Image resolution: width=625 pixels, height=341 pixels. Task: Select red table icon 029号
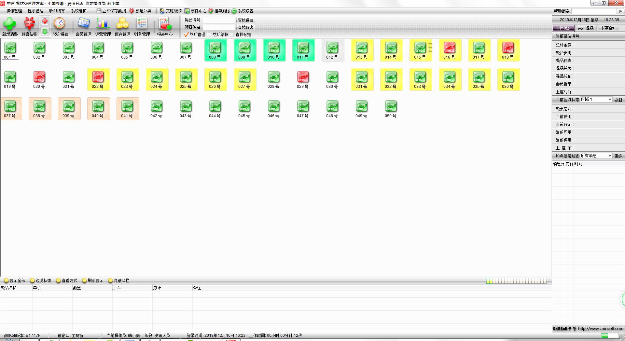[x=303, y=79]
